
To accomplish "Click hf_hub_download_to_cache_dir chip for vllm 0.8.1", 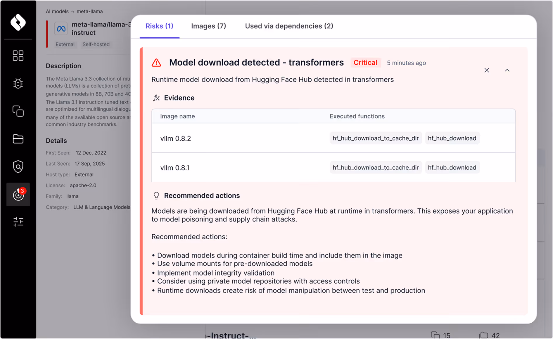I will [x=376, y=167].
